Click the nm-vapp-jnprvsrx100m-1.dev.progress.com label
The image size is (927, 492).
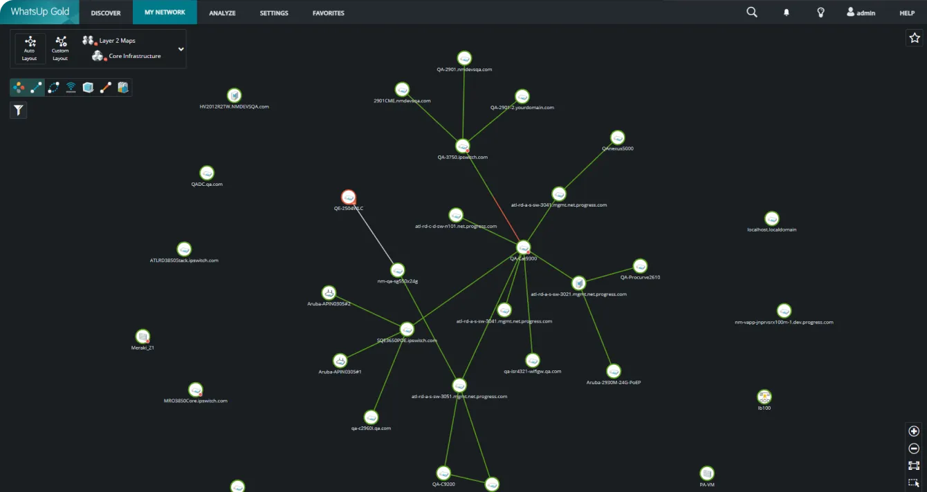[784, 322]
